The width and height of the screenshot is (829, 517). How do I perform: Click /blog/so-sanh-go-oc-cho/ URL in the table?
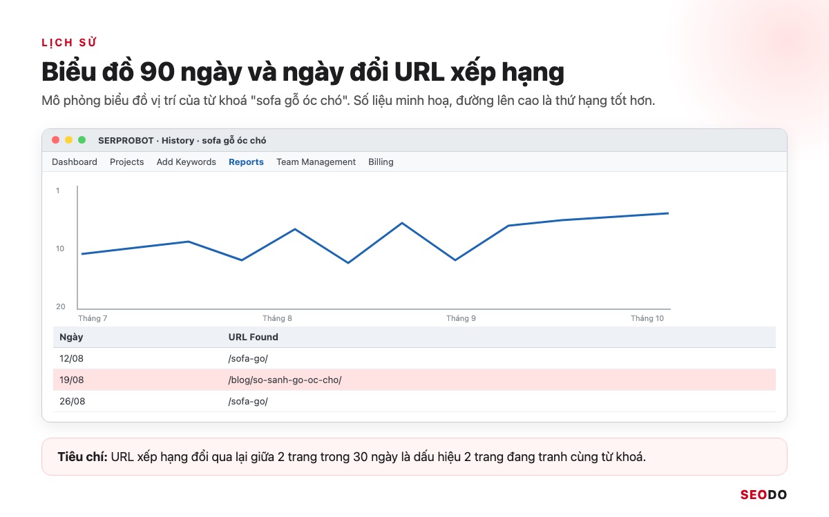(285, 380)
